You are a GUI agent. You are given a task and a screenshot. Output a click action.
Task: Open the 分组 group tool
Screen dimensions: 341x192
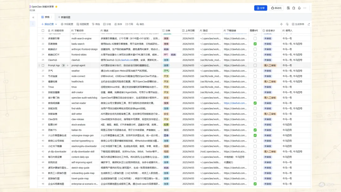tap(107, 24)
